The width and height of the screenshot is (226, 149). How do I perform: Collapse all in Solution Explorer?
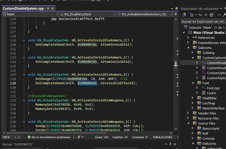click(206, 15)
